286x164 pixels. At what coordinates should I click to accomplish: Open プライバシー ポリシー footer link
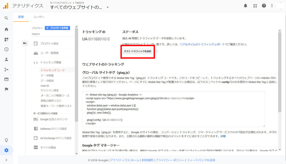(170, 160)
